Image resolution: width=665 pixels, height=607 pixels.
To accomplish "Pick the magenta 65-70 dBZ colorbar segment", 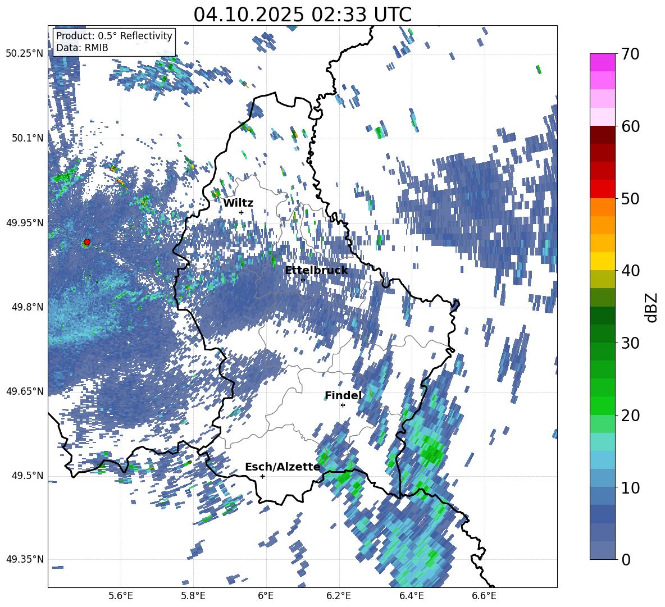I will click(602, 72).
